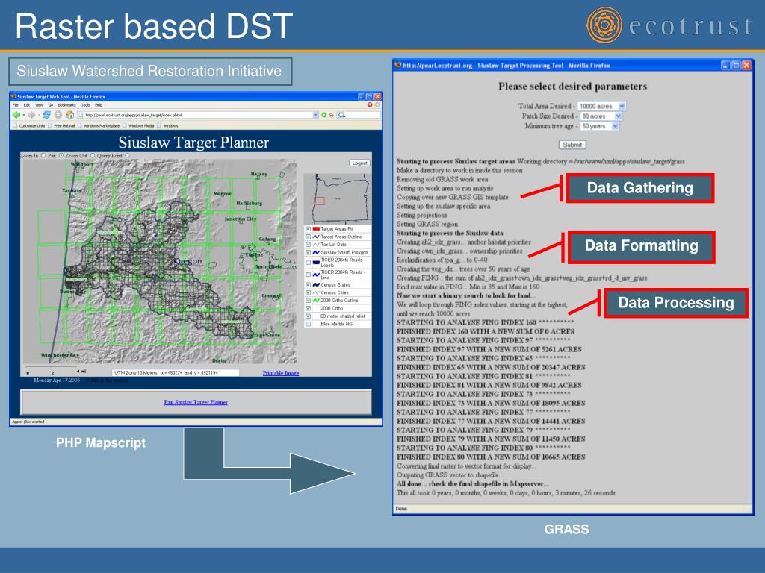Click the Tax Lot Data legend symbol

click(x=316, y=245)
